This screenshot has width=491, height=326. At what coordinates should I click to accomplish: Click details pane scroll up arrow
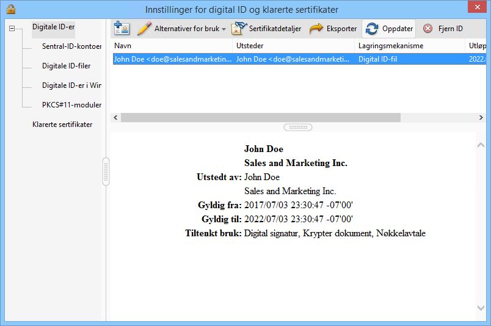(481, 145)
